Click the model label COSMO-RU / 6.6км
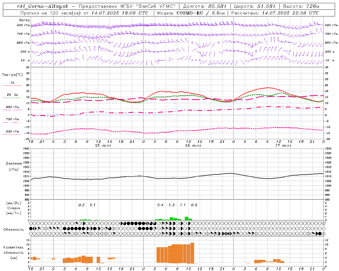 (201, 13)
